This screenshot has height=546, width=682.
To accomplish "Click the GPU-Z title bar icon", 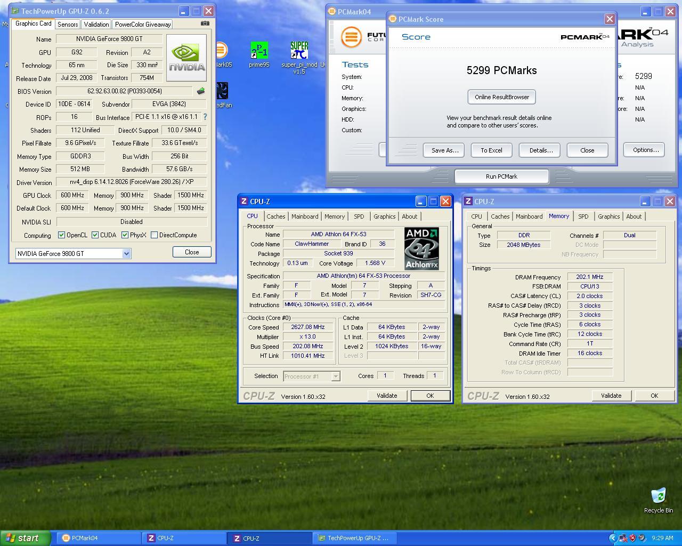I will (x=15, y=11).
